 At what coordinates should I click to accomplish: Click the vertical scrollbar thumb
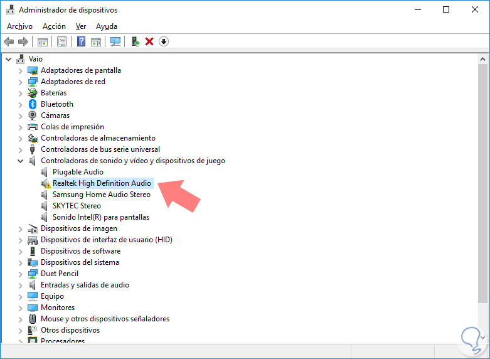[482, 183]
